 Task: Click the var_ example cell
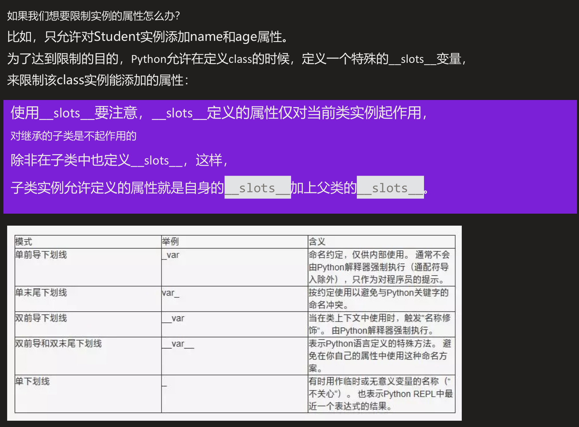170,293
